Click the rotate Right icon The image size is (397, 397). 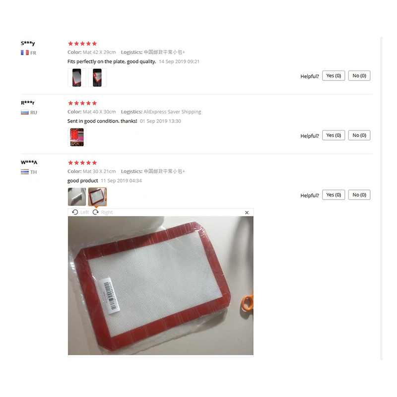(95, 212)
